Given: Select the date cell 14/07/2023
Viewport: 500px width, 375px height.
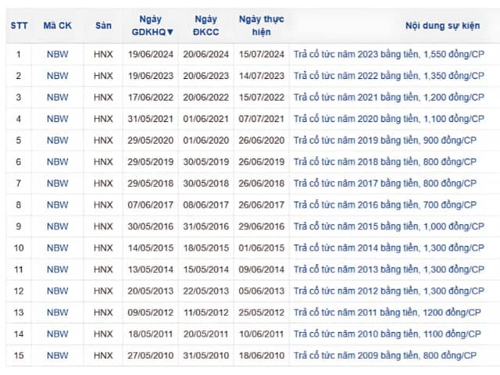Looking at the screenshot, I should pyautogui.click(x=262, y=76).
